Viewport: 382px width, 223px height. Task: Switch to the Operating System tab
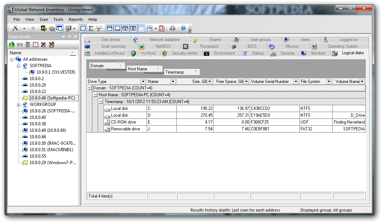click(340, 46)
